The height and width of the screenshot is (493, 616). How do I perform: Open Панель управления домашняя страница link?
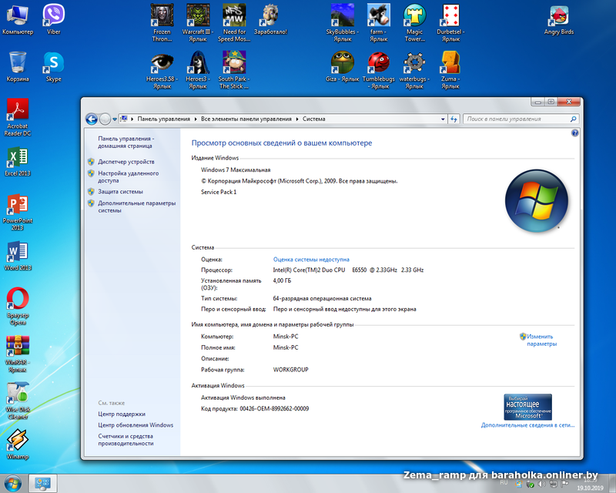126,142
